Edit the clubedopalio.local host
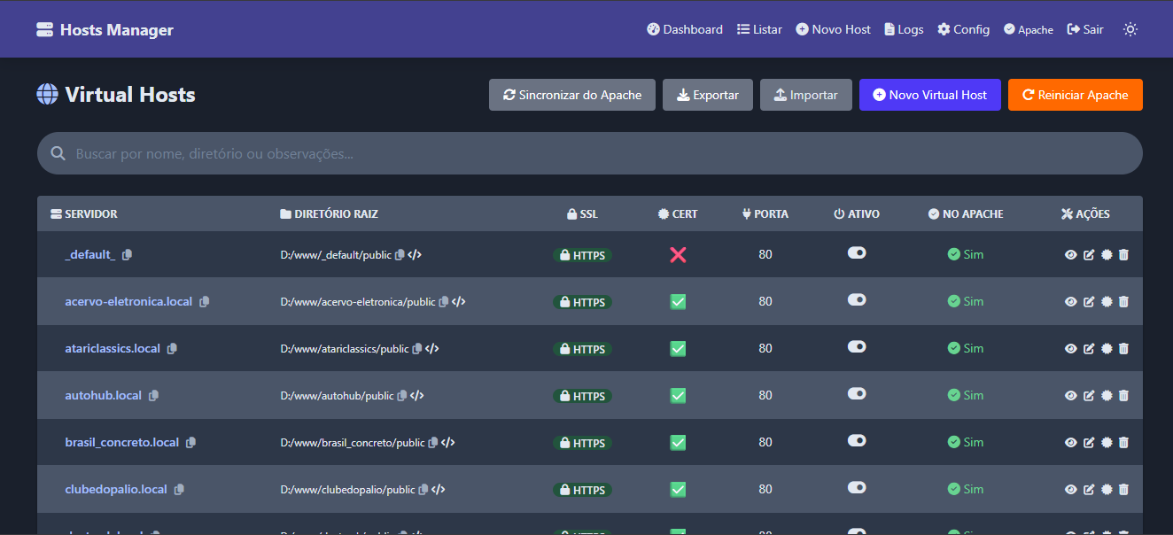This screenshot has width=1173, height=535. point(1089,490)
